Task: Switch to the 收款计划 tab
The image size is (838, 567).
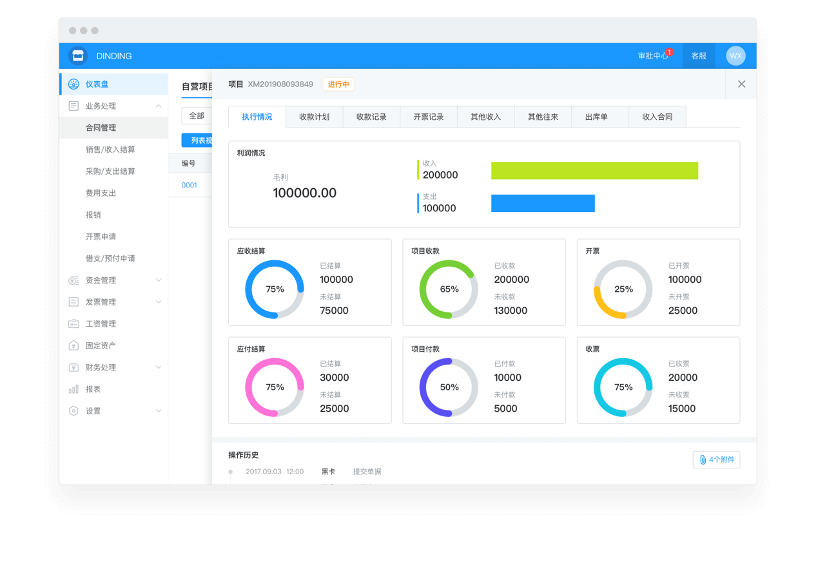Action: point(314,117)
